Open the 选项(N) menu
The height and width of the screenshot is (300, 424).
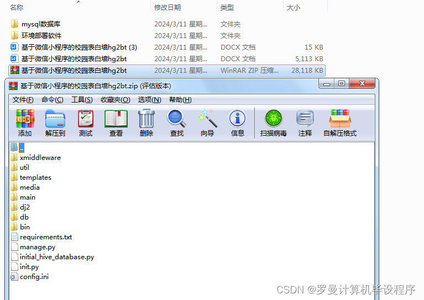(x=150, y=100)
